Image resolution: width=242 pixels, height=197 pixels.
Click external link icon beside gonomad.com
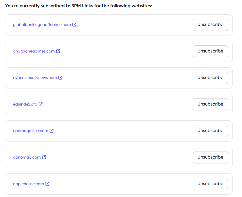44,157
